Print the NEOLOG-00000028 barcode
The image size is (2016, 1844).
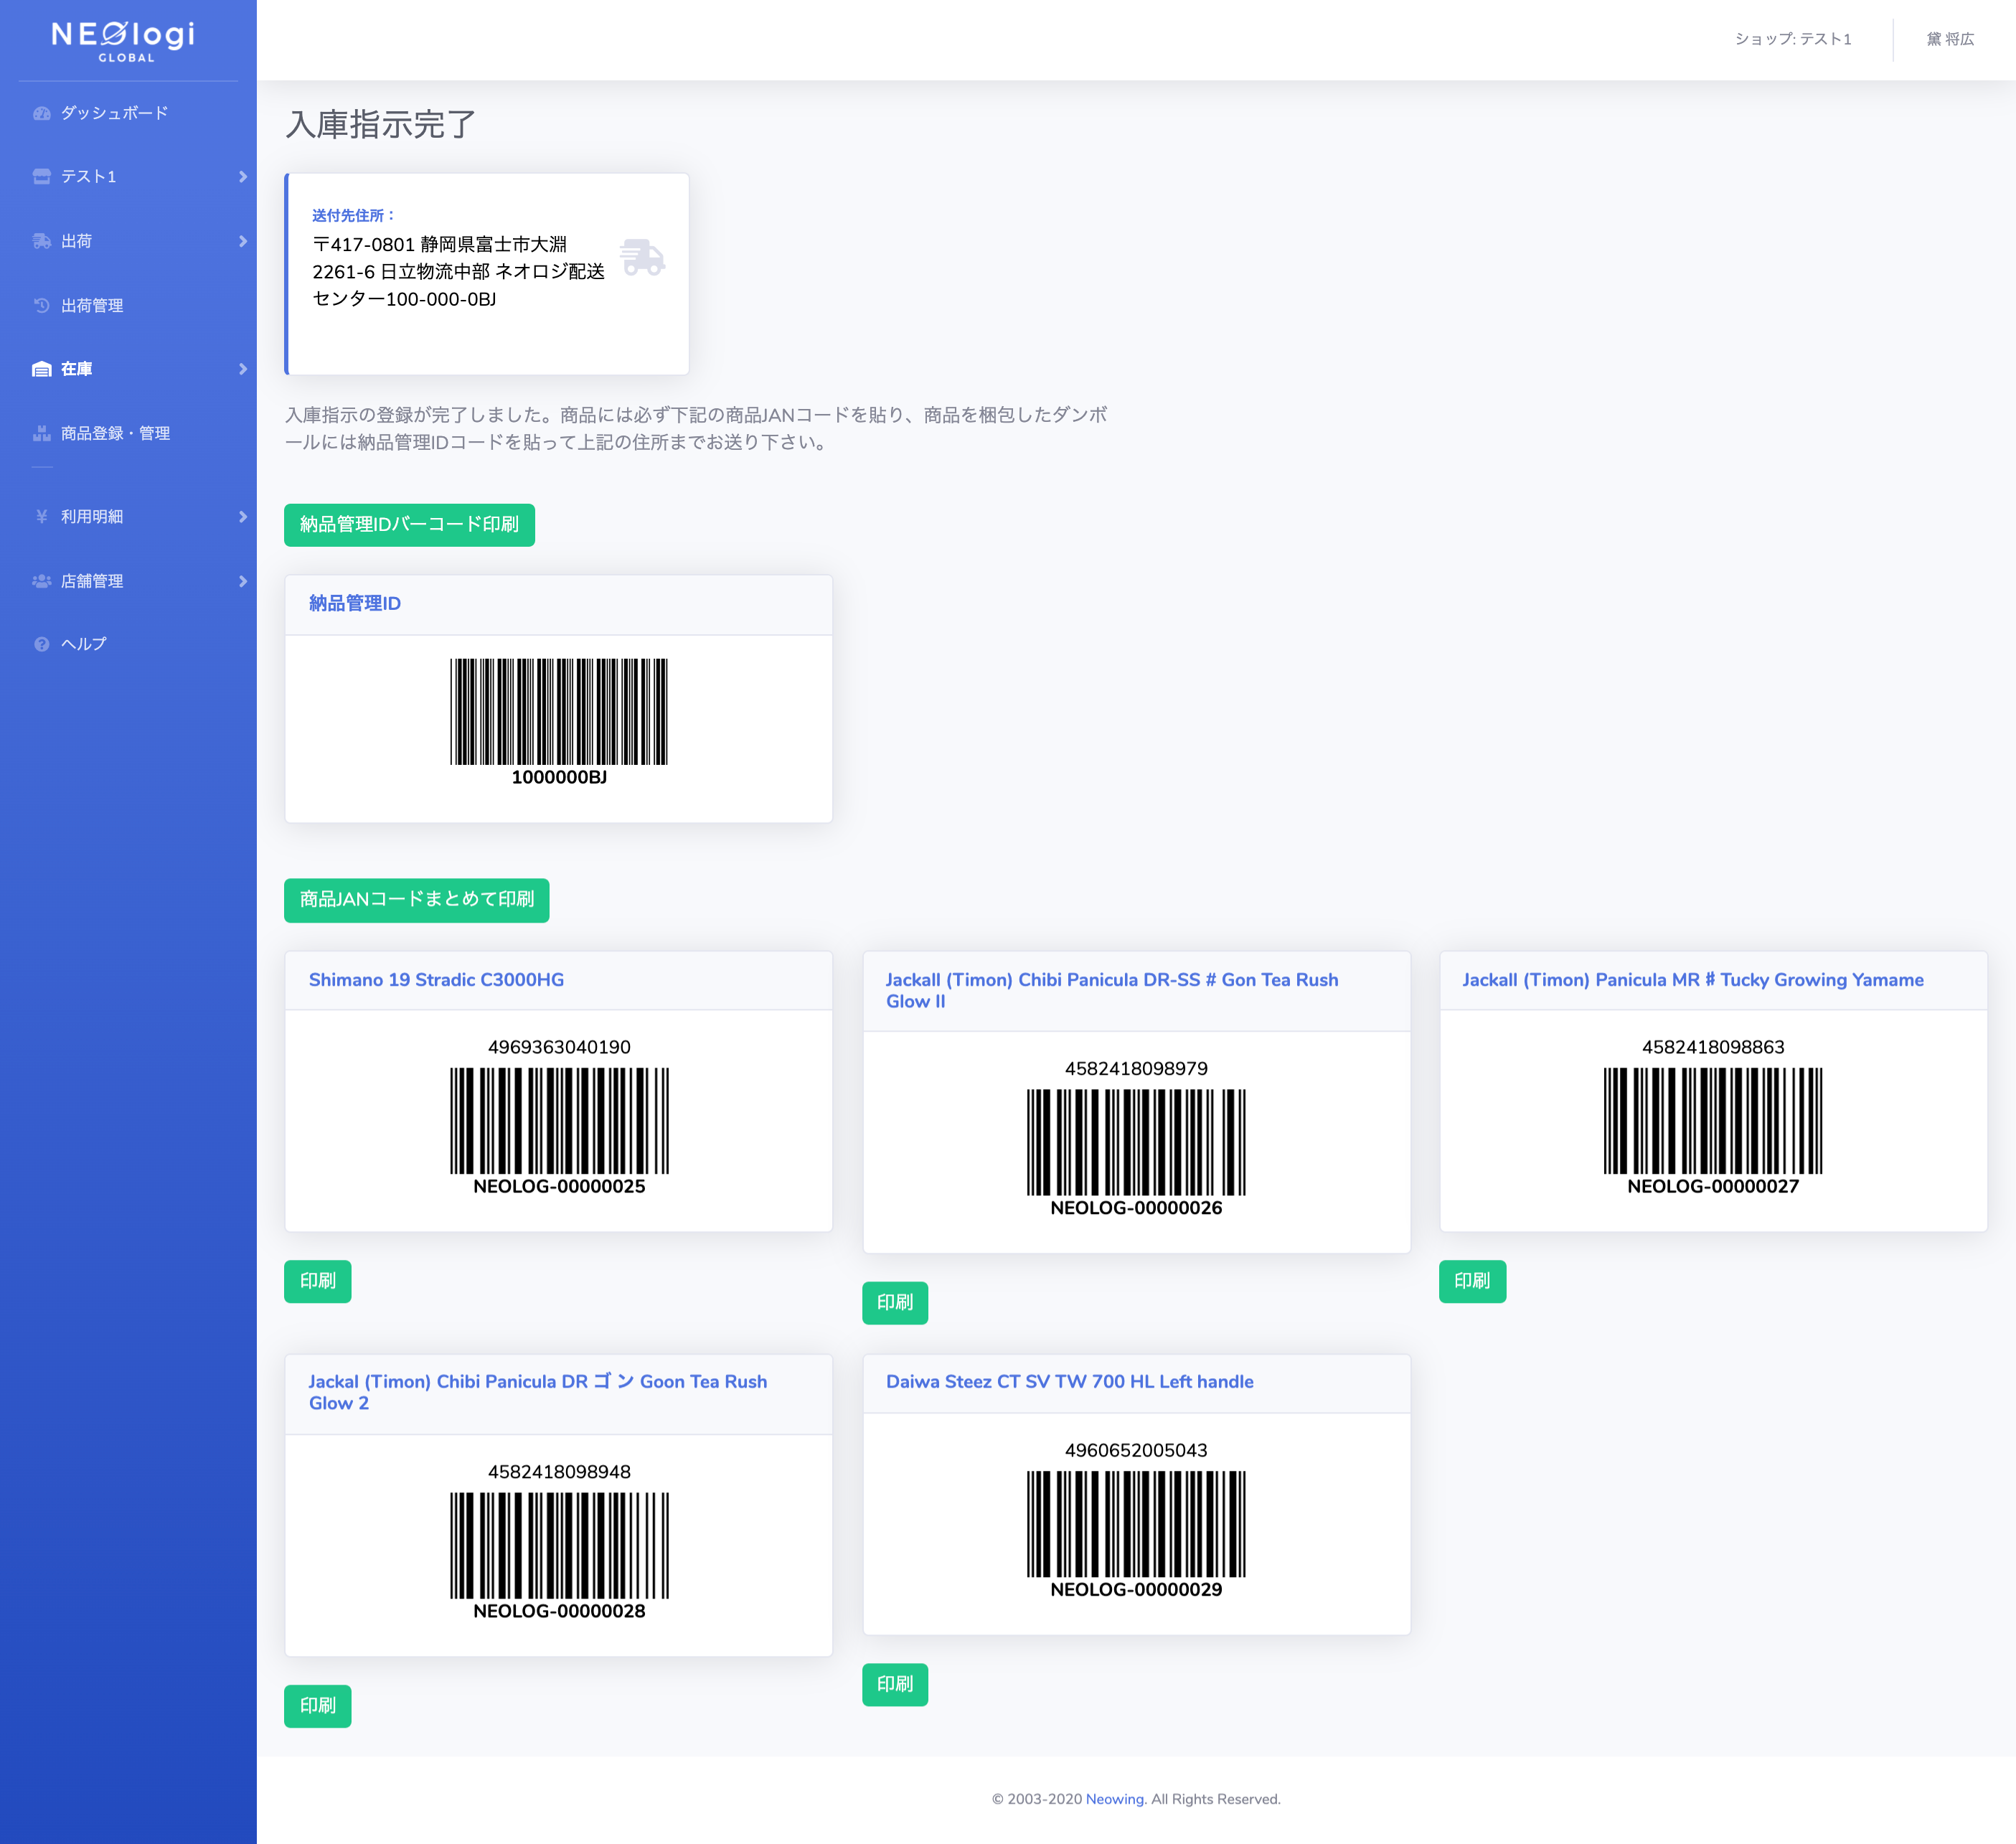(x=317, y=1706)
